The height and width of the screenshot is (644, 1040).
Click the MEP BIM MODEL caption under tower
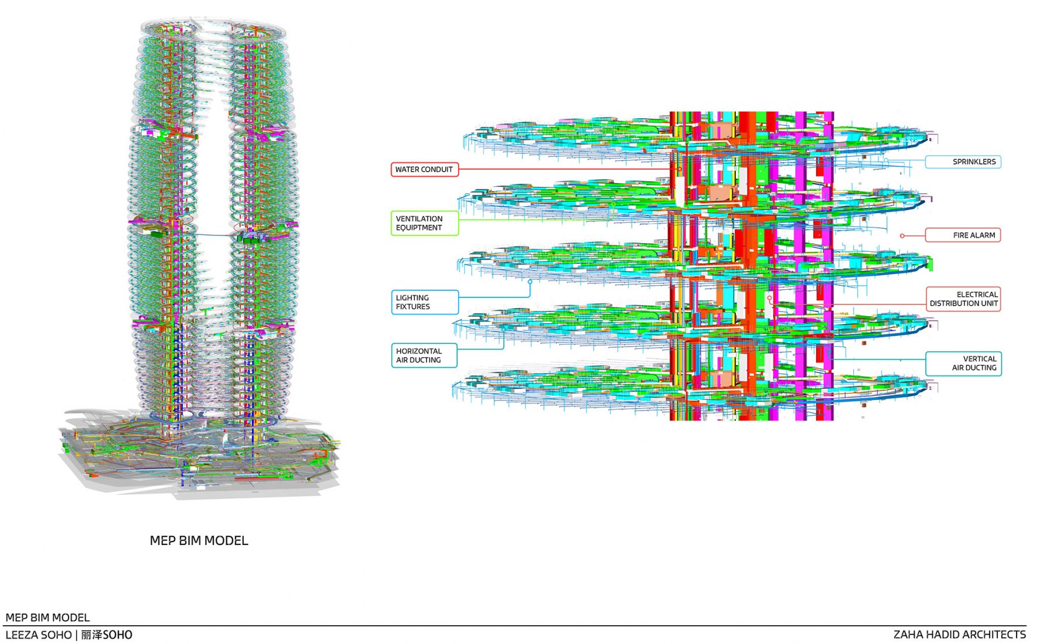(199, 541)
